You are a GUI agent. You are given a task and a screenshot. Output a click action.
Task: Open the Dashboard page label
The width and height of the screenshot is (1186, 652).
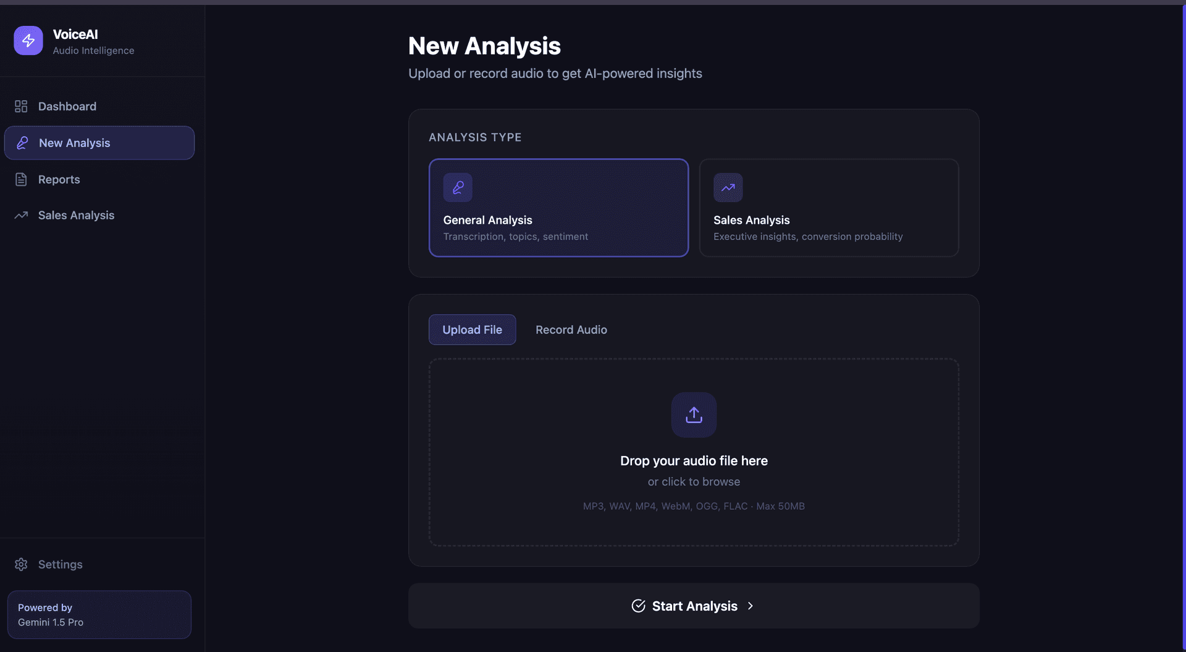point(67,106)
